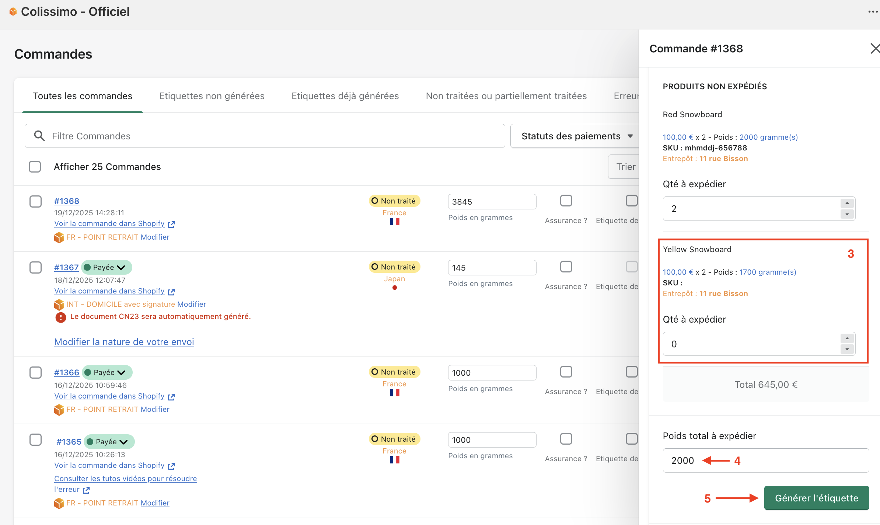
Task: Open the Etiquettes déjà générées tab
Action: [345, 96]
